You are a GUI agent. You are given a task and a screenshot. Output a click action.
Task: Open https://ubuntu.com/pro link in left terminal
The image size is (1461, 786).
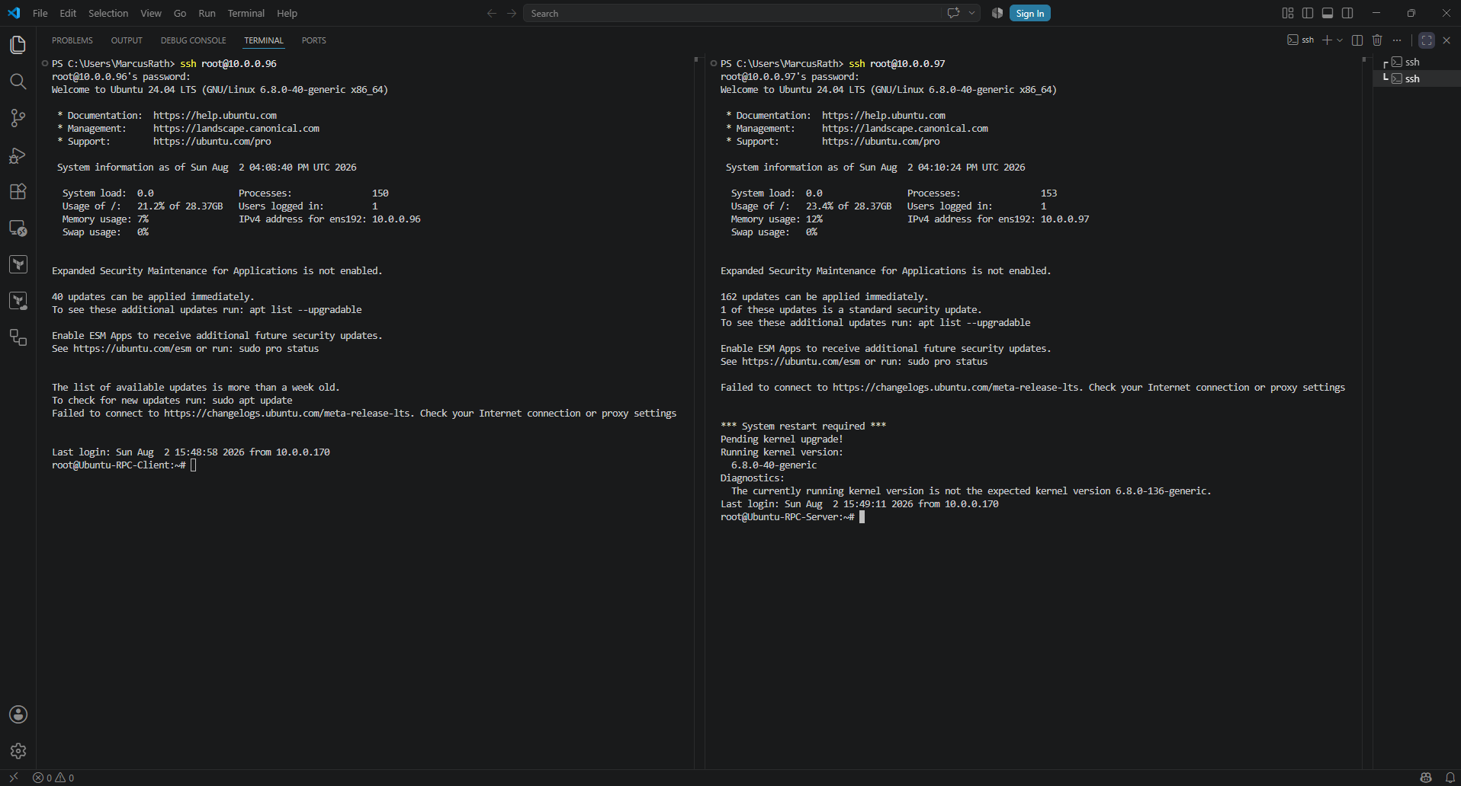(212, 141)
